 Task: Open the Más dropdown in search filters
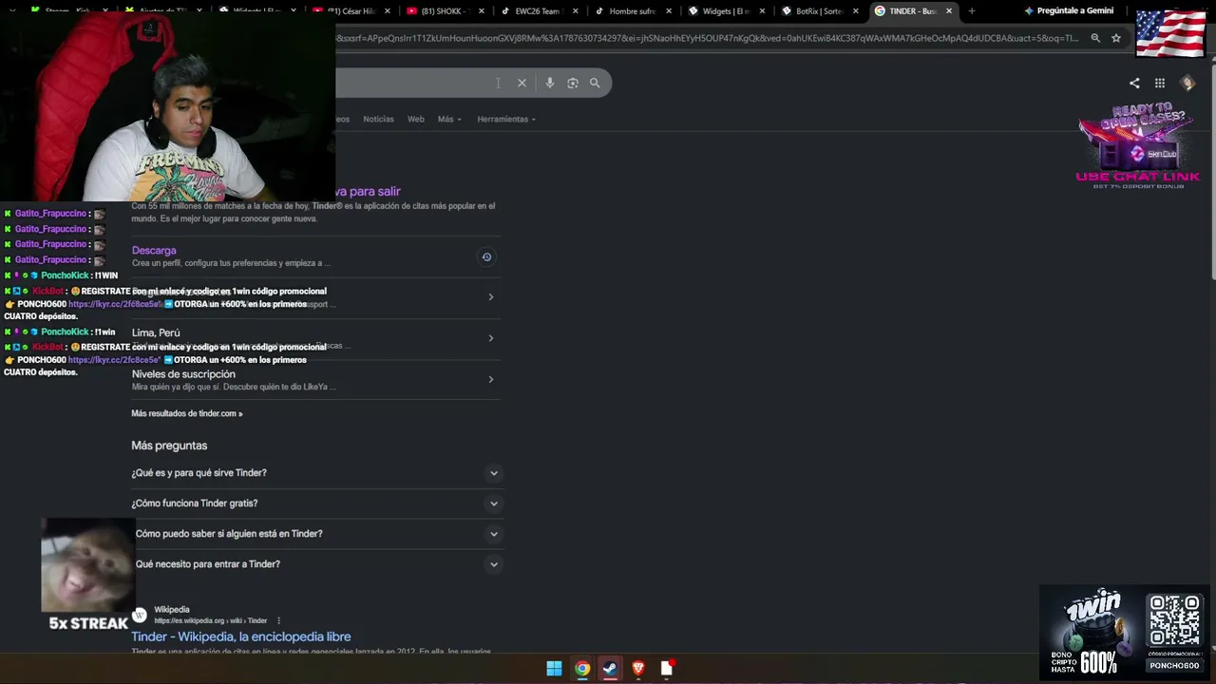click(449, 120)
